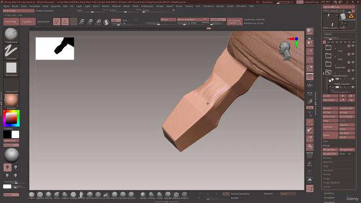
Task: Expand the Split section in Subtool
Action: (x=325, y=142)
